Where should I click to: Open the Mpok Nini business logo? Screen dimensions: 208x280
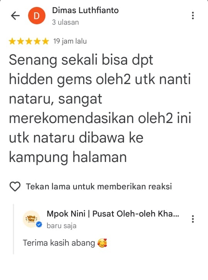click(x=32, y=219)
